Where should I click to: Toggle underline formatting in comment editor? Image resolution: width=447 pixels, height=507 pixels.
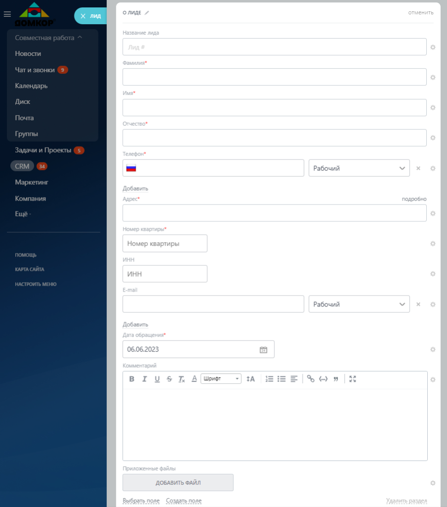(157, 379)
